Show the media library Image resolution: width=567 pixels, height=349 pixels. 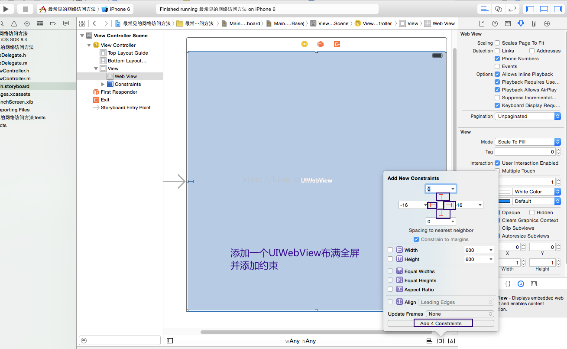click(534, 284)
